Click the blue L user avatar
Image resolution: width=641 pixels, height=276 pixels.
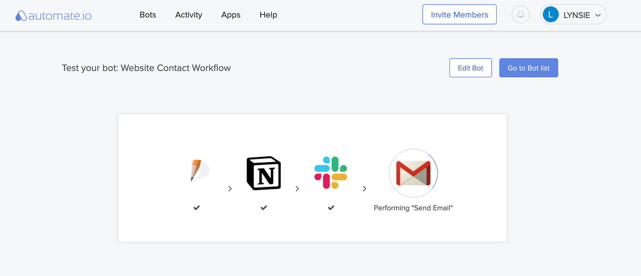click(550, 15)
